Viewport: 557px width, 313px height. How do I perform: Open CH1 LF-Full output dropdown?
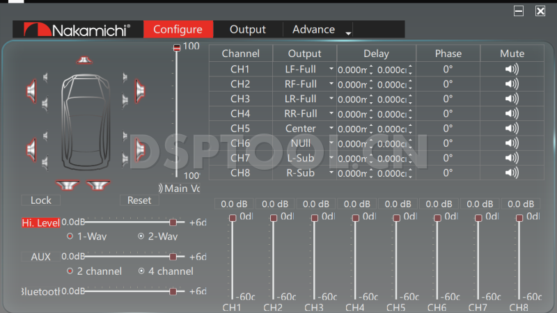tap(331, 70)
